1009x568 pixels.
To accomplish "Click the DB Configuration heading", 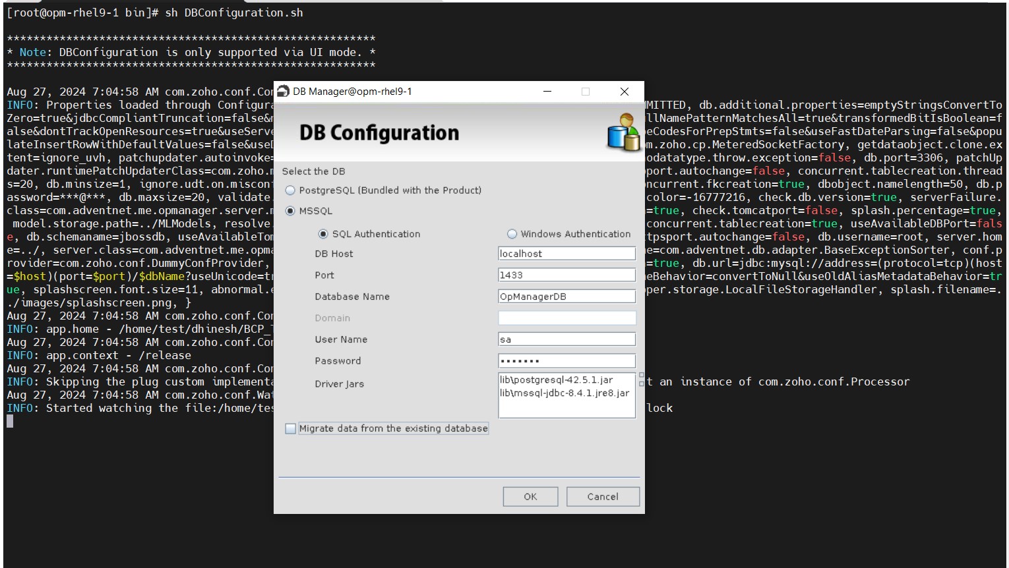I will click(x=379, y=133).
